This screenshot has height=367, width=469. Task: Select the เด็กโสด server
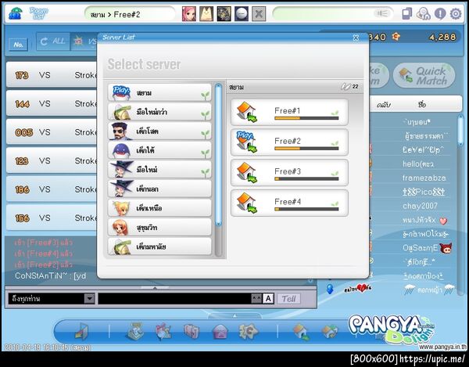pos(159,131)
